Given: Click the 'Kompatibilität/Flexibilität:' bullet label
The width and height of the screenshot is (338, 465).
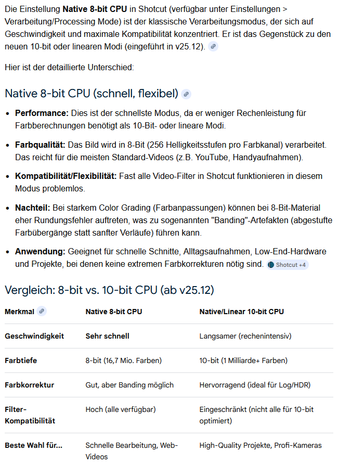Looking at the screenshot, I should coord(66,176).
